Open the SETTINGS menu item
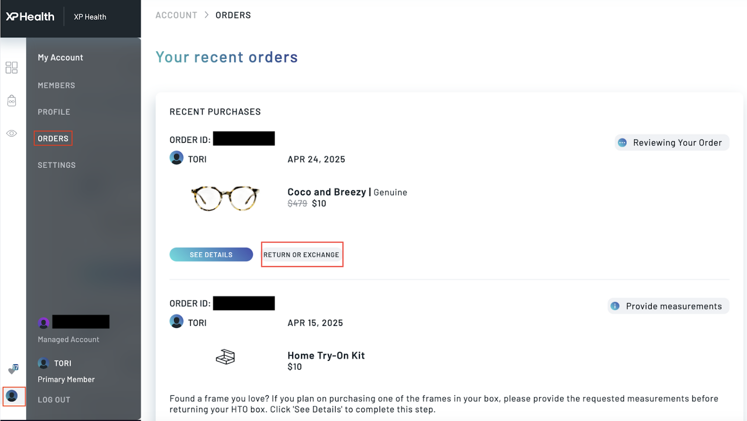 tap(56, 165)
